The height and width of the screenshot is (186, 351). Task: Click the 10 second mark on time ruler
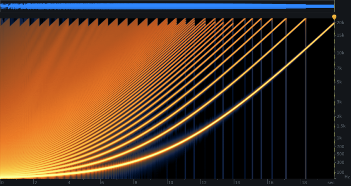pyautogui.click(x=170, y=182)
